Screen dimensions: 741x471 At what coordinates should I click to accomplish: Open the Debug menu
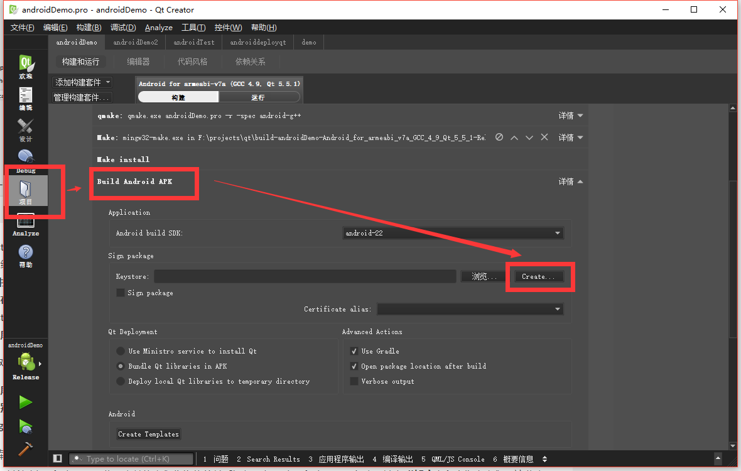(123, 28)
